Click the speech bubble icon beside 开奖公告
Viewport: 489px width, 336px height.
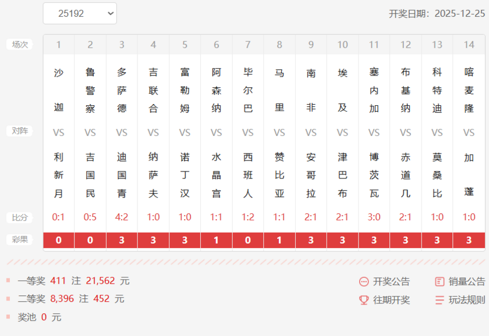point(364,281)
